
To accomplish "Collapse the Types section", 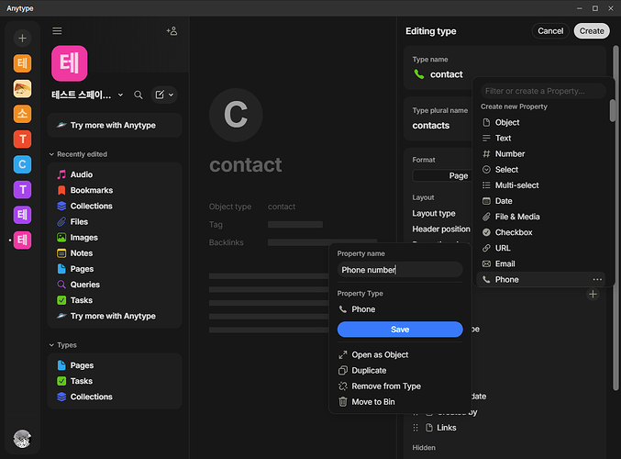I will [x=51, y=345].
